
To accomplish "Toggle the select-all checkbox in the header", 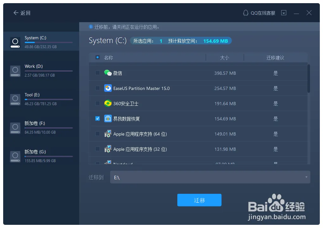I will click(x=98, y=57).
